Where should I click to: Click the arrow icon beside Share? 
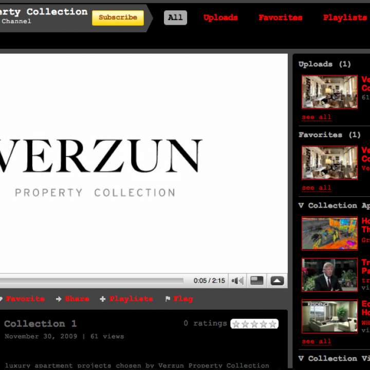pyautogui.click(x=59, y=299)
